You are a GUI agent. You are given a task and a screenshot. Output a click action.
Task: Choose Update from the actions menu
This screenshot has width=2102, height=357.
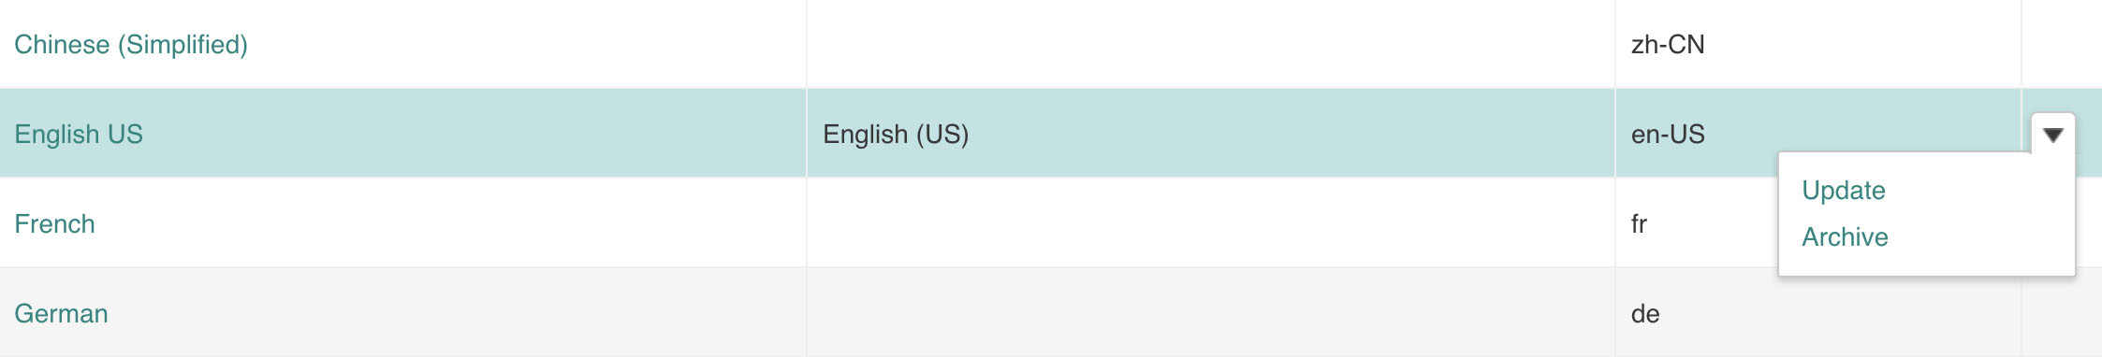click(x=1843, y=190)
